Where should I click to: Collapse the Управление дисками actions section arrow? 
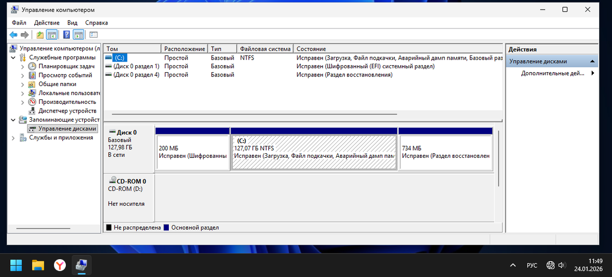point(592,61)
